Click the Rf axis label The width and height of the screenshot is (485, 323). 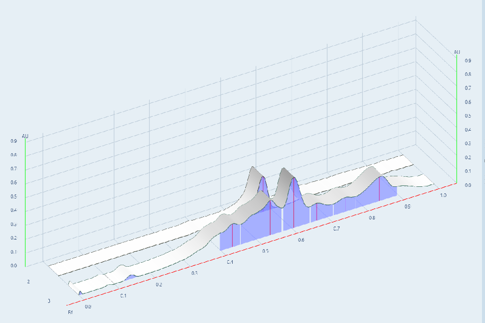pyautogui.click(x=70, y=312)
